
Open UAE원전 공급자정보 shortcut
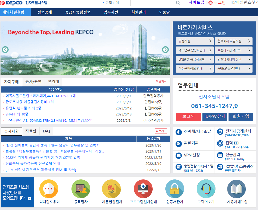coord(195,60)
